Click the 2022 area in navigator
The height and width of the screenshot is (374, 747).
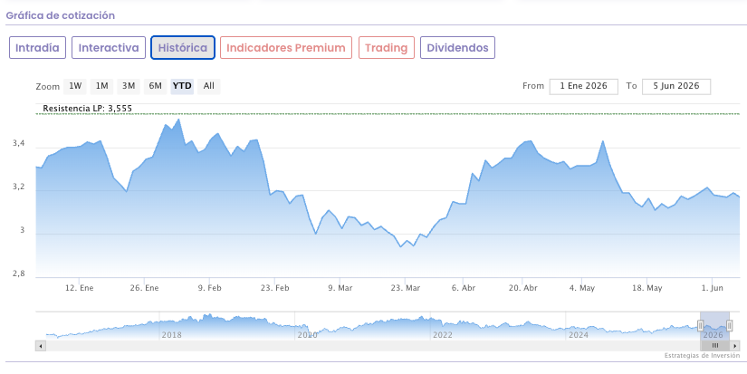pos(442,335)
